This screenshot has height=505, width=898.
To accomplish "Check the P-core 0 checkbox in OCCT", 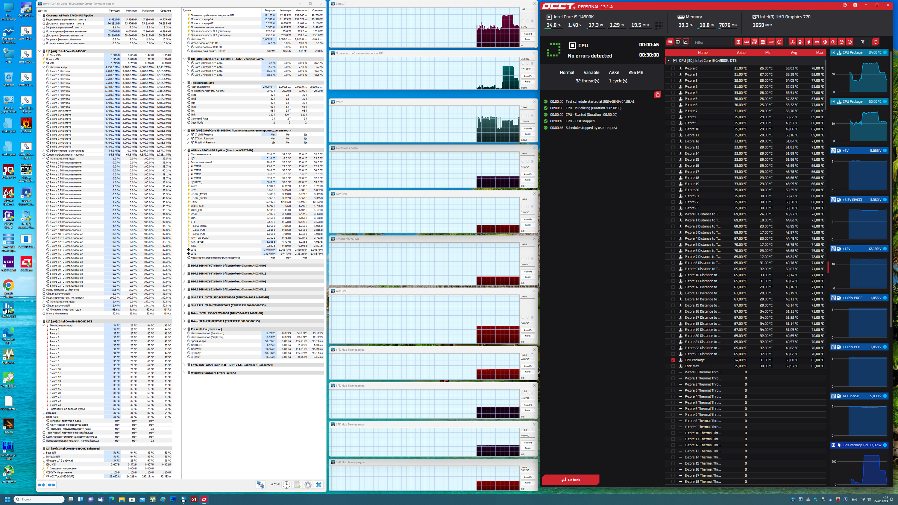I will click(x=673, y=68).
